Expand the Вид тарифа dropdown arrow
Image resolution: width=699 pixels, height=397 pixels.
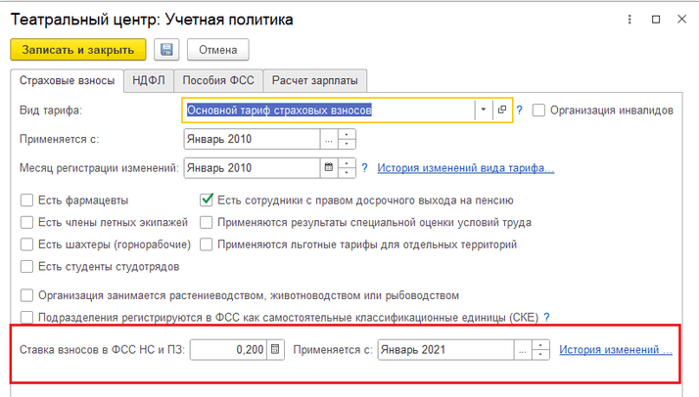pyautogui.click(x=484, y=110)
